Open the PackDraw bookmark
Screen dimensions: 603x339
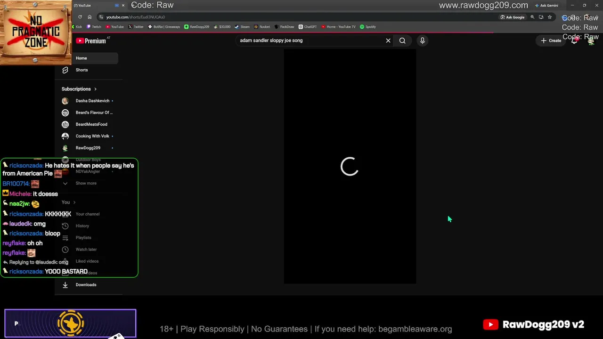pos(284,27)
